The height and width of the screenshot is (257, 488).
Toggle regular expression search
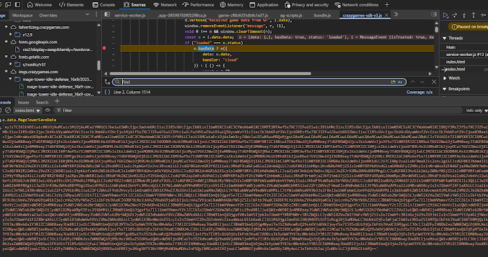tap(393, 82)
